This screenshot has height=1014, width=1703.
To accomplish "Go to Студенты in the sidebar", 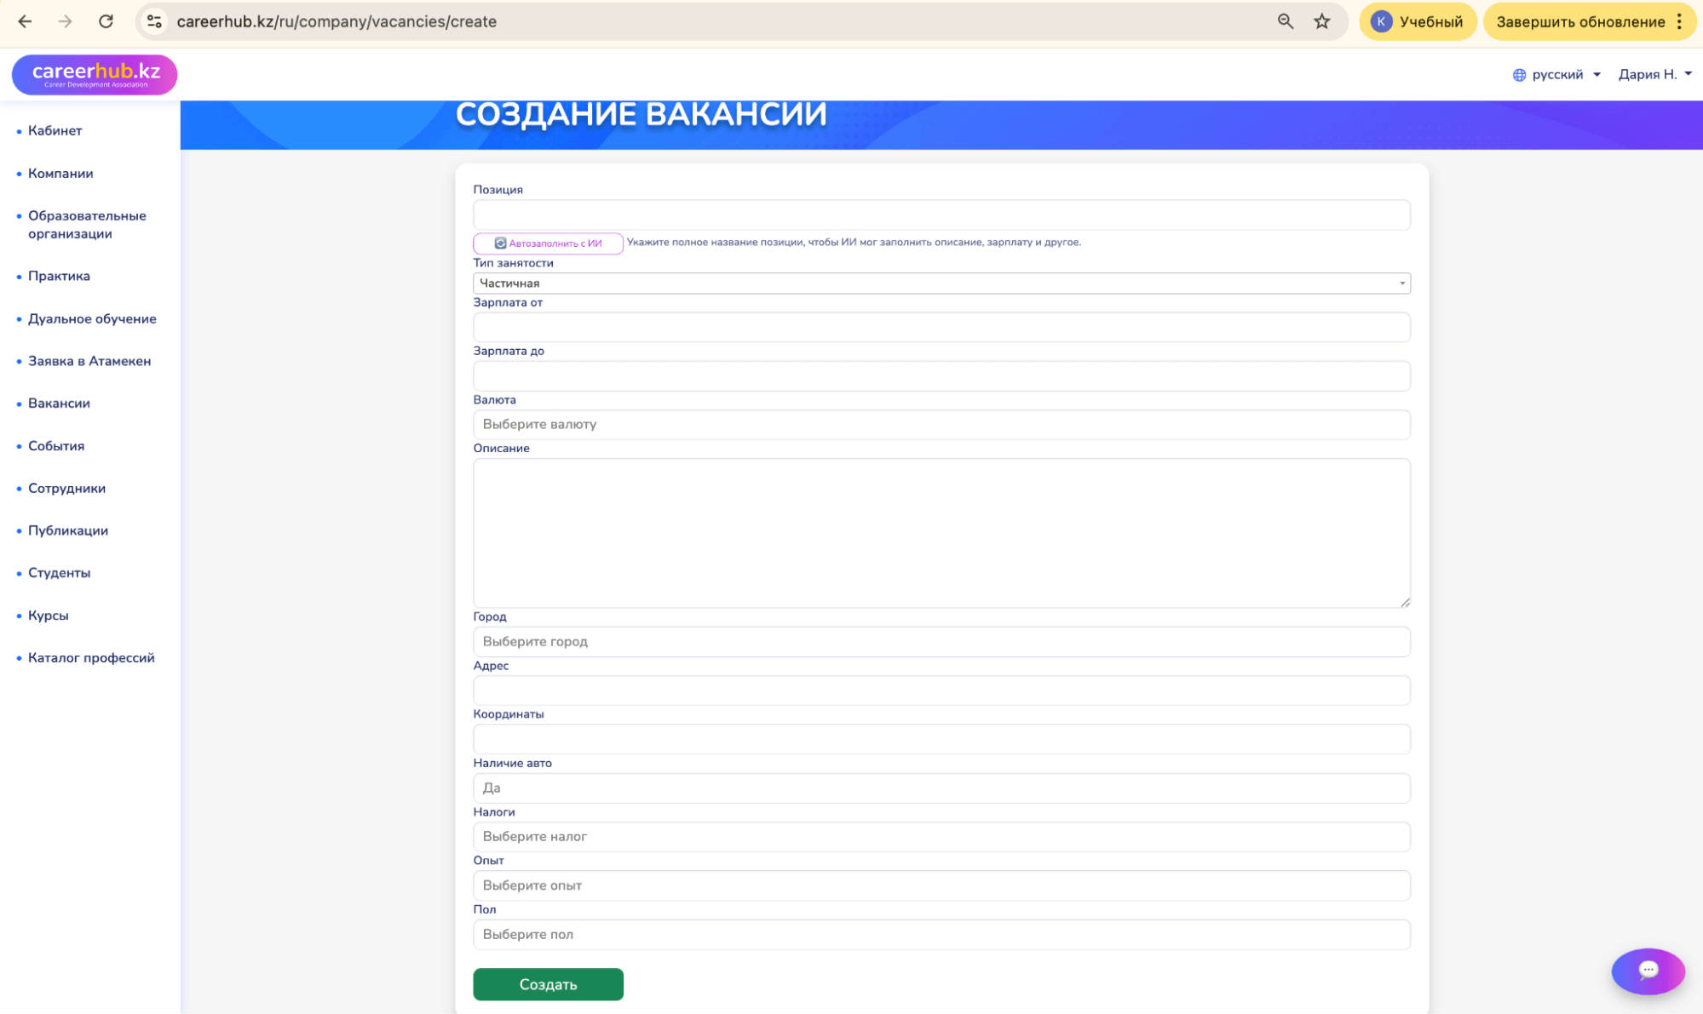I will click(59, 572).
